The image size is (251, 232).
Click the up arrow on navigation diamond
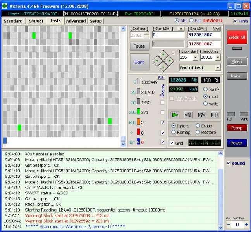coord(163,54)
